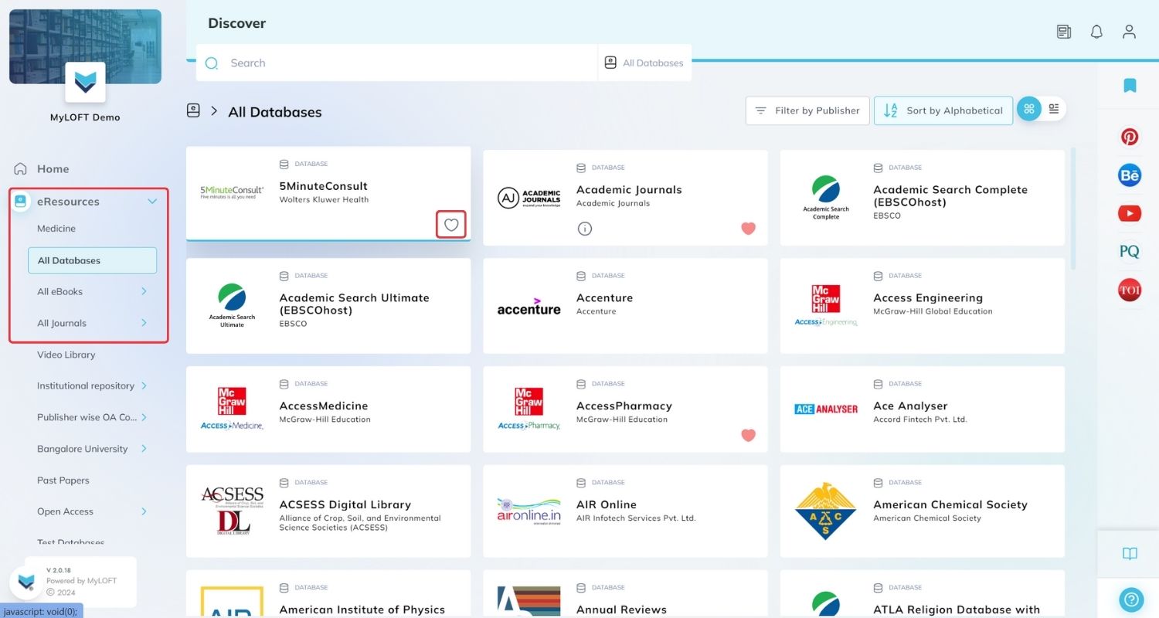Go to Home in sidebar
Screen dimensions: 1159x618
53,168
